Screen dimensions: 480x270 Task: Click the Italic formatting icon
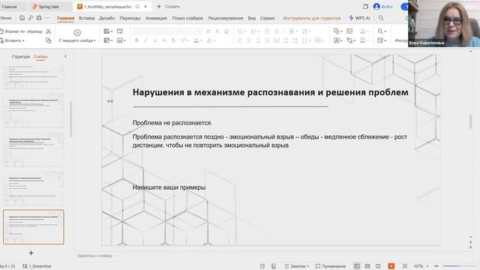145,40
